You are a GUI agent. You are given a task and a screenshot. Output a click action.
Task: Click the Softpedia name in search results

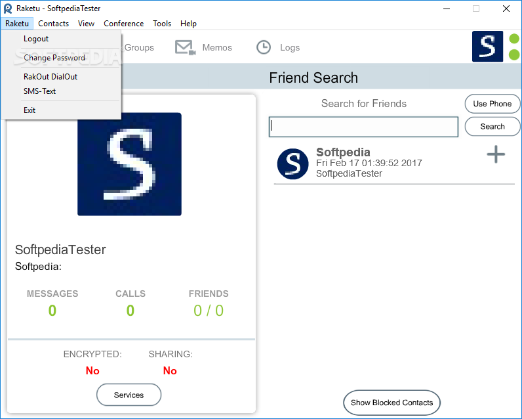(x=343, y=152)
